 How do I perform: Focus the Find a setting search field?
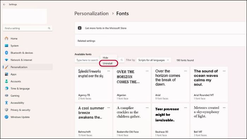pyautogui.click(x=28, y=28)
